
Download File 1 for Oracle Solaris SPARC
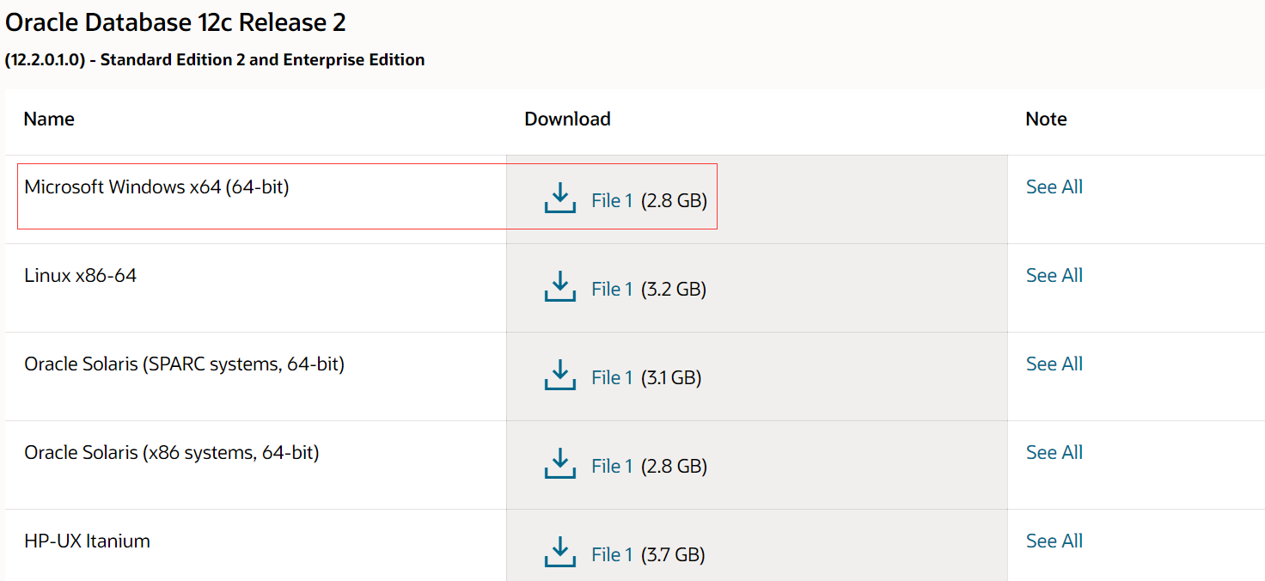point(612,377)
